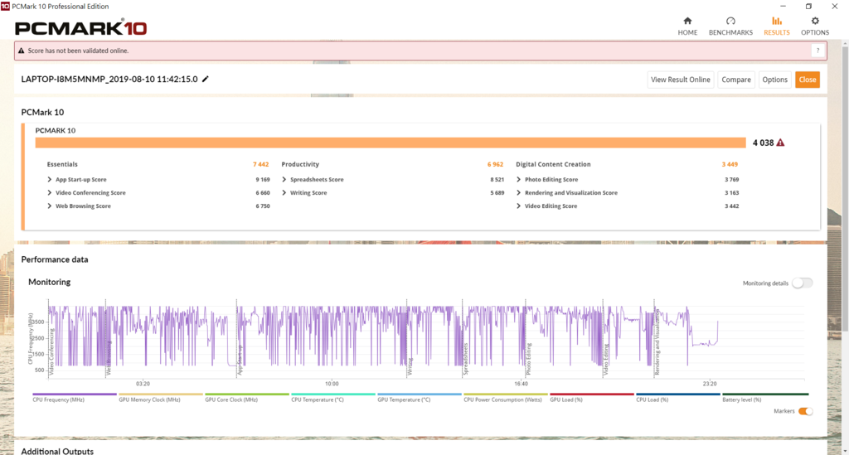Expand Rendering and Visualization Score details
849x455 pixels.
coord(519,192)
